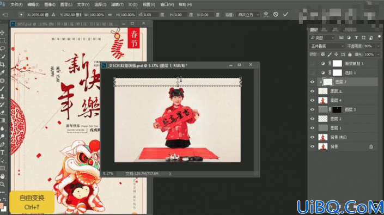Filter layers by shape icon

pyautogui.click(x=364, y=38)
